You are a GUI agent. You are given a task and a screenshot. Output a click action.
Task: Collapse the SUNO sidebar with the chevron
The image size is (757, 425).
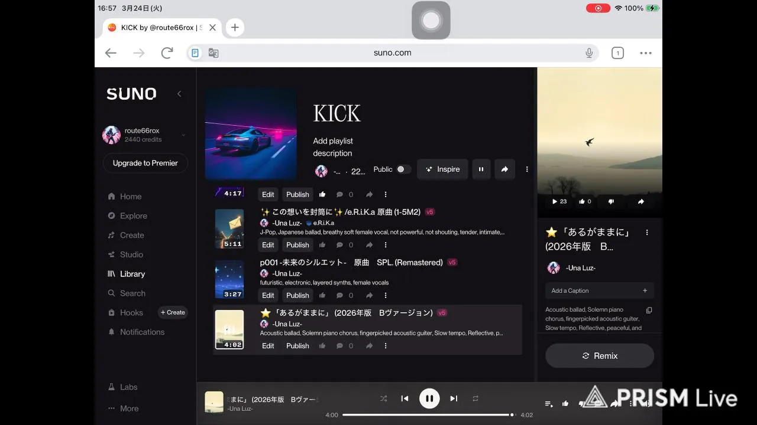(179, 94)
